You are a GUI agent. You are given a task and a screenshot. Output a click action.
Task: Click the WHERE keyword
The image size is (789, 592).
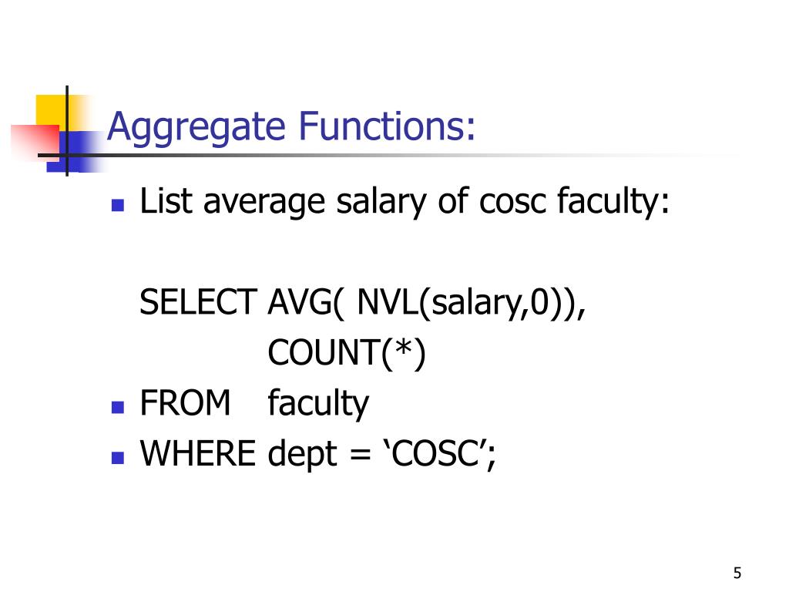coord(198,453)
